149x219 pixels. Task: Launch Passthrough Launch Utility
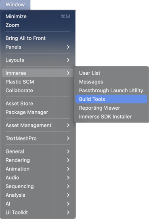[x=111, y=91]
